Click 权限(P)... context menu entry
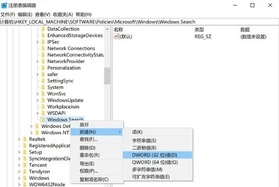Screen dimensions: 279x187 point(89,171)
